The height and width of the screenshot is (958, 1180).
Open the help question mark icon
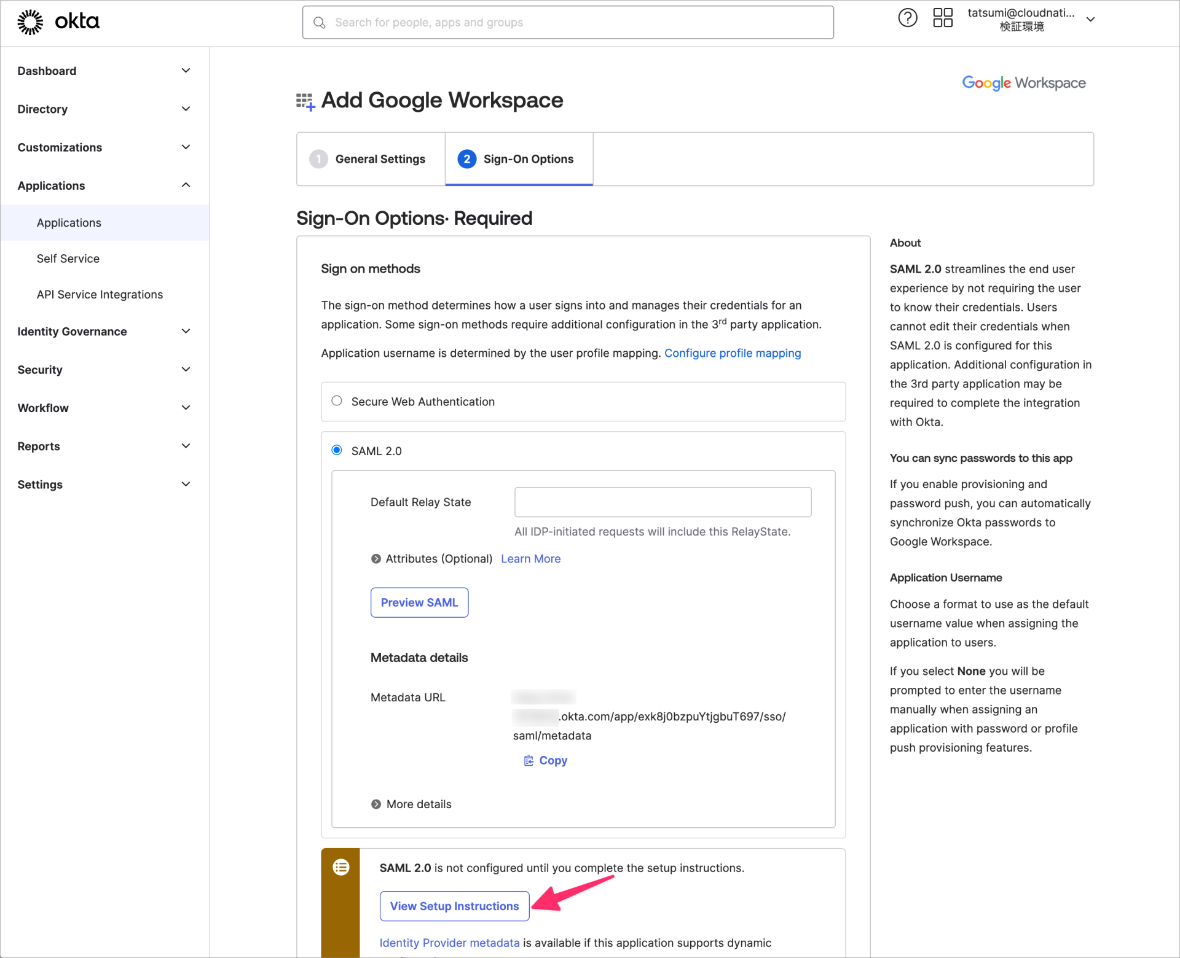[908, 18]
